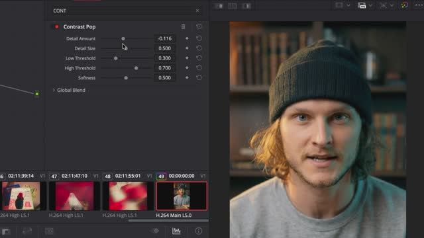The image size is (424, 238).
Task: Toggle split screen viewer mode
Action: click(233, 6)
